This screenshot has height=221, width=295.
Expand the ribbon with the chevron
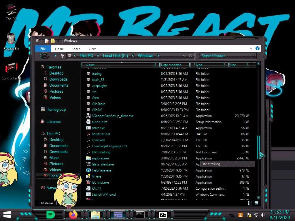coord(251,48)
